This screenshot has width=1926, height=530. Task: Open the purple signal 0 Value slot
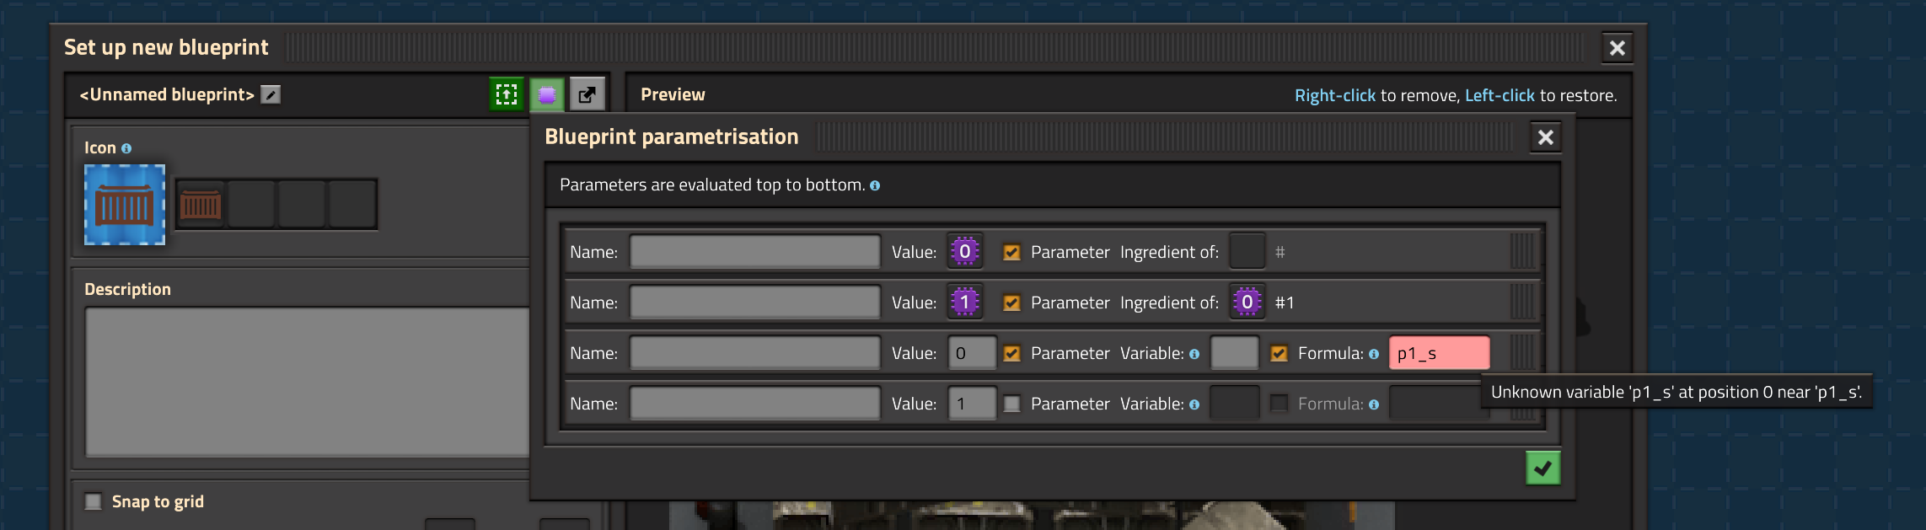[964, 252]
